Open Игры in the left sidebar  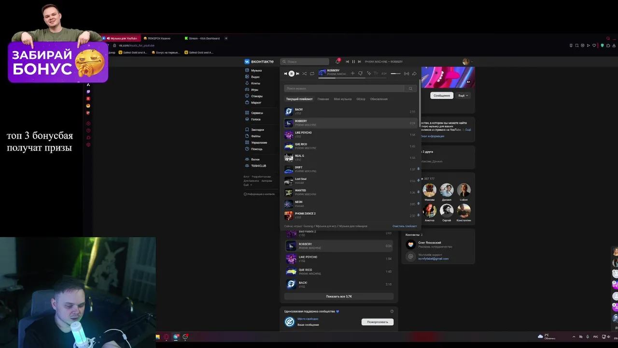(252, 89)
